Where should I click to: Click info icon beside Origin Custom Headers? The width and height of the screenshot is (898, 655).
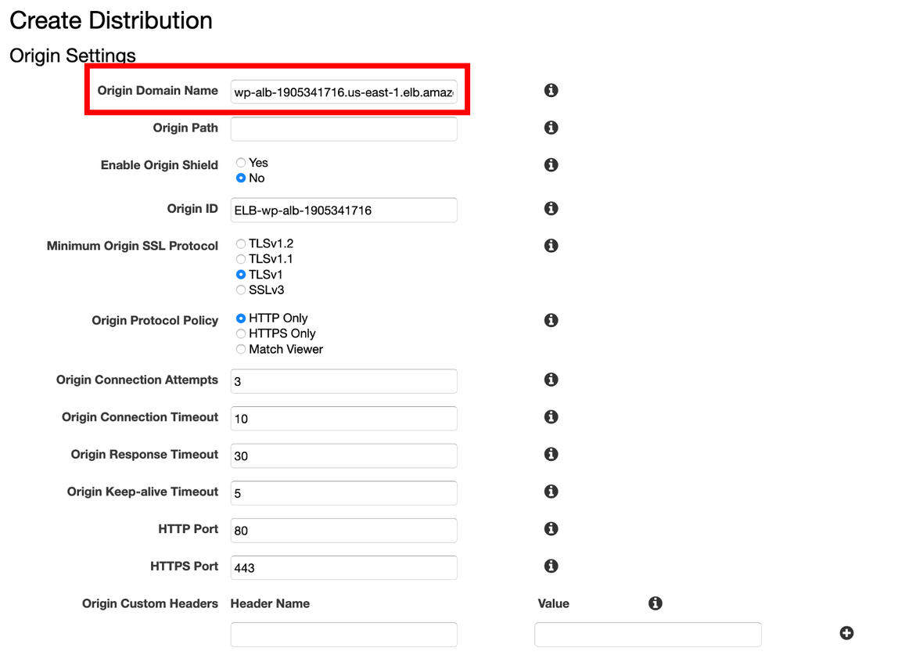pos(656,603)
